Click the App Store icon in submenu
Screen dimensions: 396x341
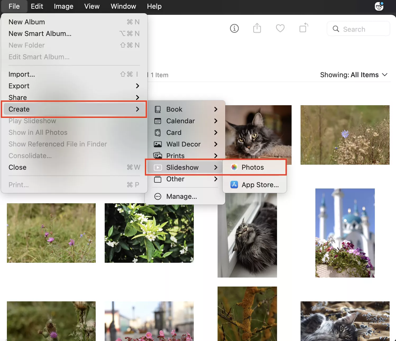click(x=234, y=185)
